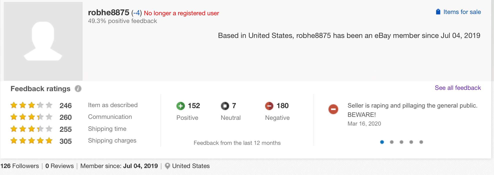Click the neutral feedback circle icon
This screenshot has width=494, height=175.
(225, 106)
